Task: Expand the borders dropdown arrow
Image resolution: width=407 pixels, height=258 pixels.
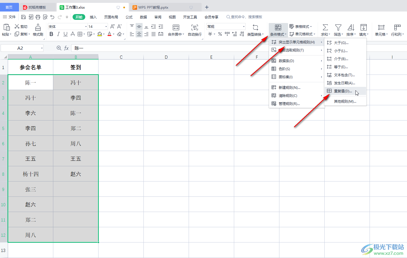Action: tap(84, 34)
